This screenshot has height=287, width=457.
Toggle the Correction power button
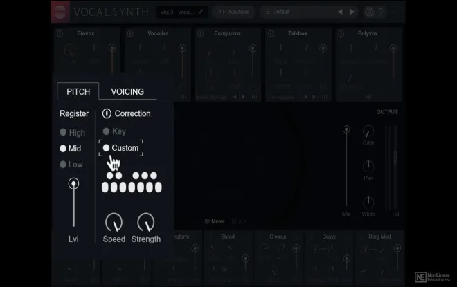coord(107,113)
